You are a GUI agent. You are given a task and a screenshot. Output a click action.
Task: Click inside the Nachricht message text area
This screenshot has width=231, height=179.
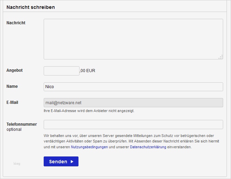click(x=133, y=39)
